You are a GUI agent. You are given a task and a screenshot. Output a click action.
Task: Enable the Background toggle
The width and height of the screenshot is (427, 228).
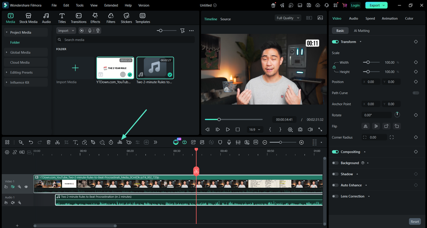click(x=335, y=163)
